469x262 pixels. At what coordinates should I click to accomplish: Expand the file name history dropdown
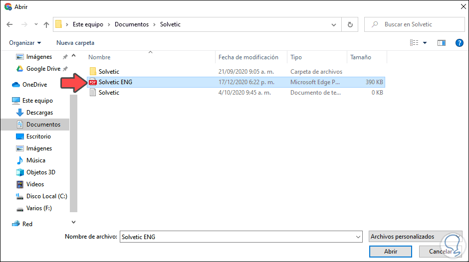[358, 237]
